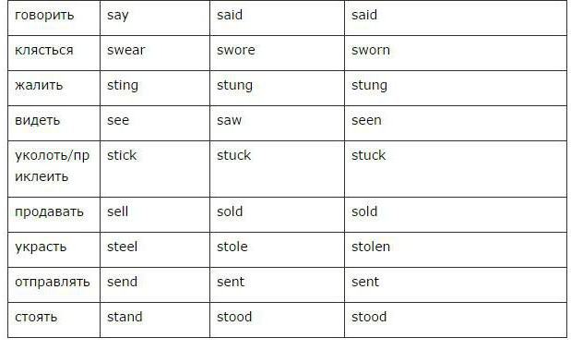Click the "sting" base form cell
Image resolution: width=571 pixels, height=350 pixels.
tap(155, 88)
